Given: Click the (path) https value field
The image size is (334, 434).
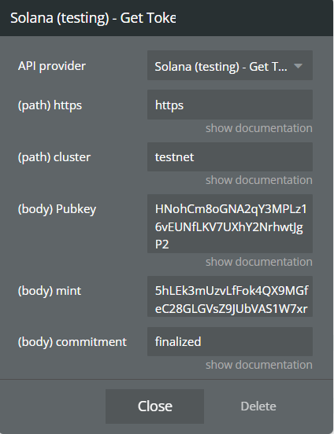Looking at the screenshot, I should [230, 105].
